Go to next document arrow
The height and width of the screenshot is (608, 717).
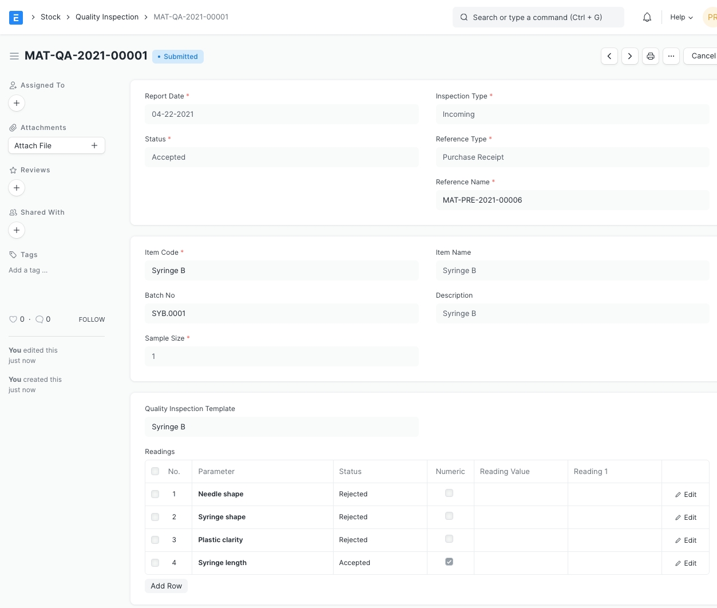point(630,56)
